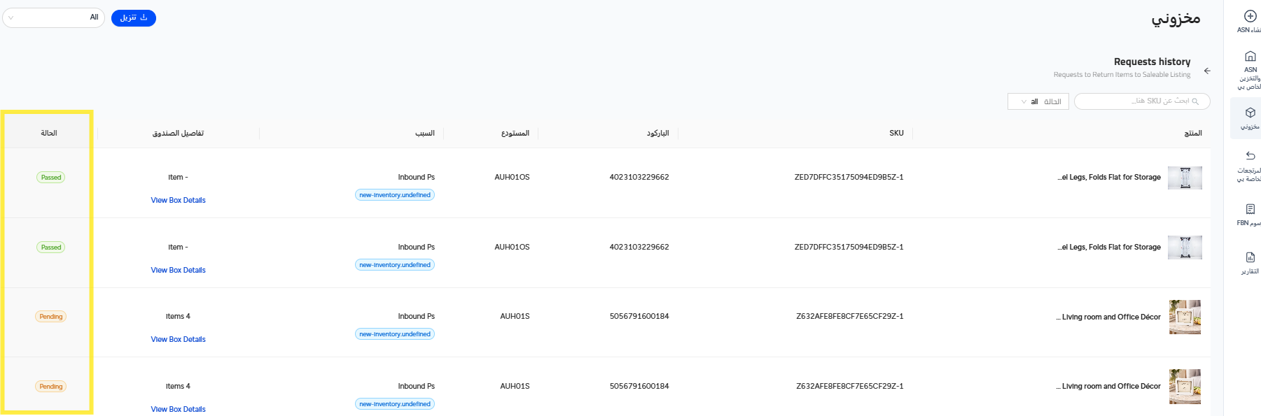Open the ASN warehouse storage sidebar icon
Screen dimensions: 1261x416
[x=1250, y=57]
